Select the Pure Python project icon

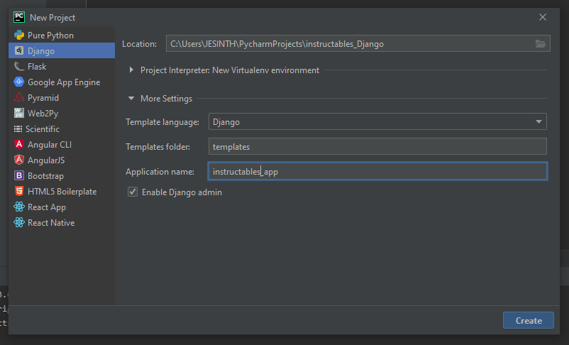tap(19, 35)
